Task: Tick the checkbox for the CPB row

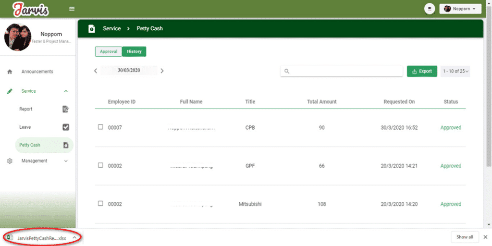Action: tap(100, 127)
